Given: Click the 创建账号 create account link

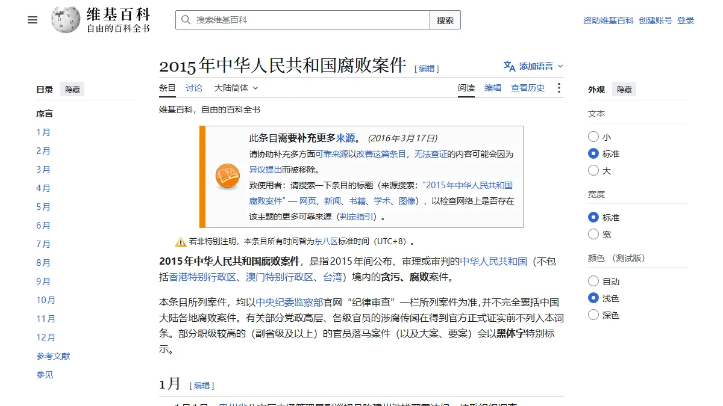Looking at the screenshot, I should 656,20.
